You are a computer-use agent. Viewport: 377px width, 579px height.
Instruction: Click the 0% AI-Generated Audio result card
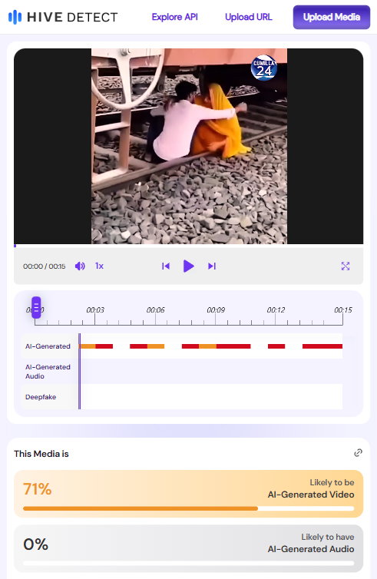188,548
